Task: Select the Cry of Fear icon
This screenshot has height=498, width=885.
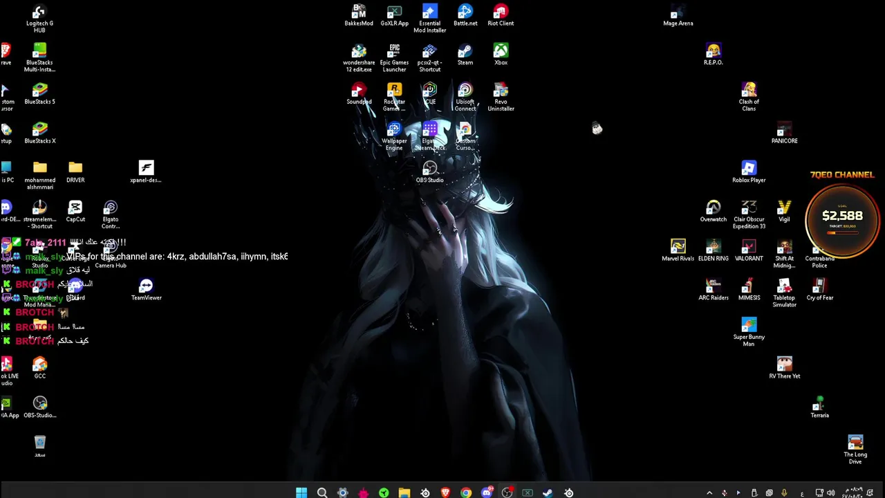Action: [x=819, y=290]
